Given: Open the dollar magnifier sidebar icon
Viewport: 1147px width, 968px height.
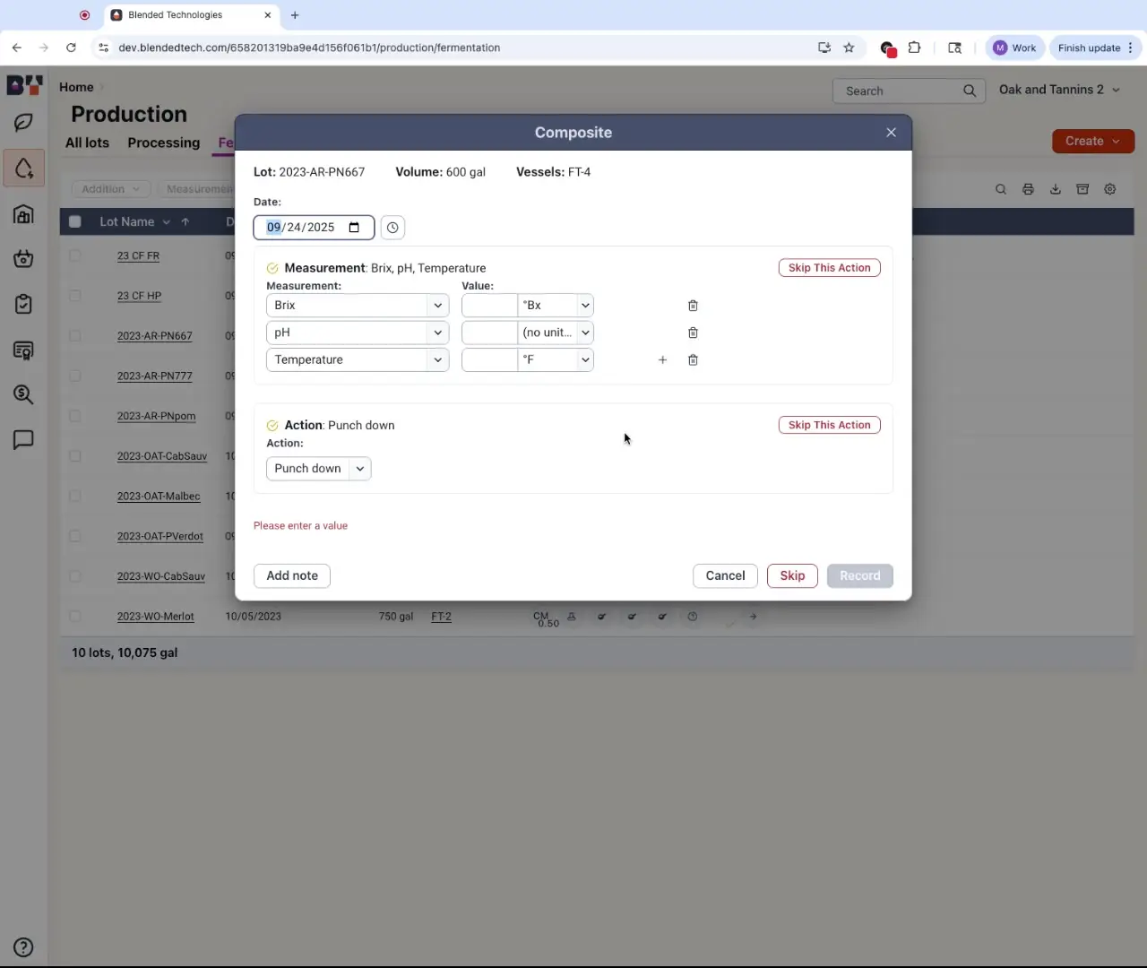Looking at the screenshot, I should (23, 394).
